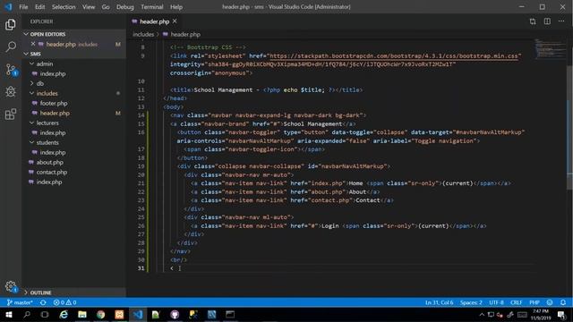Open the Go menu
The image size is (573, 322).
point(106,7)
